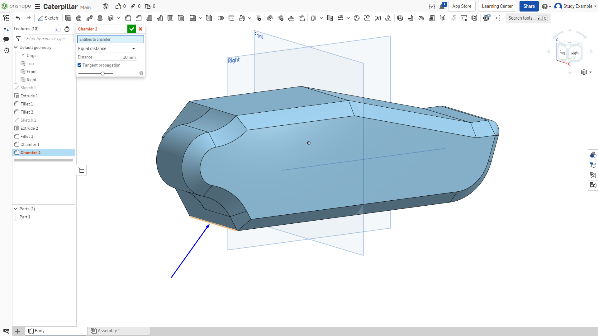Image resolution: width=598 pixels, height=336 pixels.
Task: Open the Equal distance chamfer type dropdown
Action: coord(107,49)
